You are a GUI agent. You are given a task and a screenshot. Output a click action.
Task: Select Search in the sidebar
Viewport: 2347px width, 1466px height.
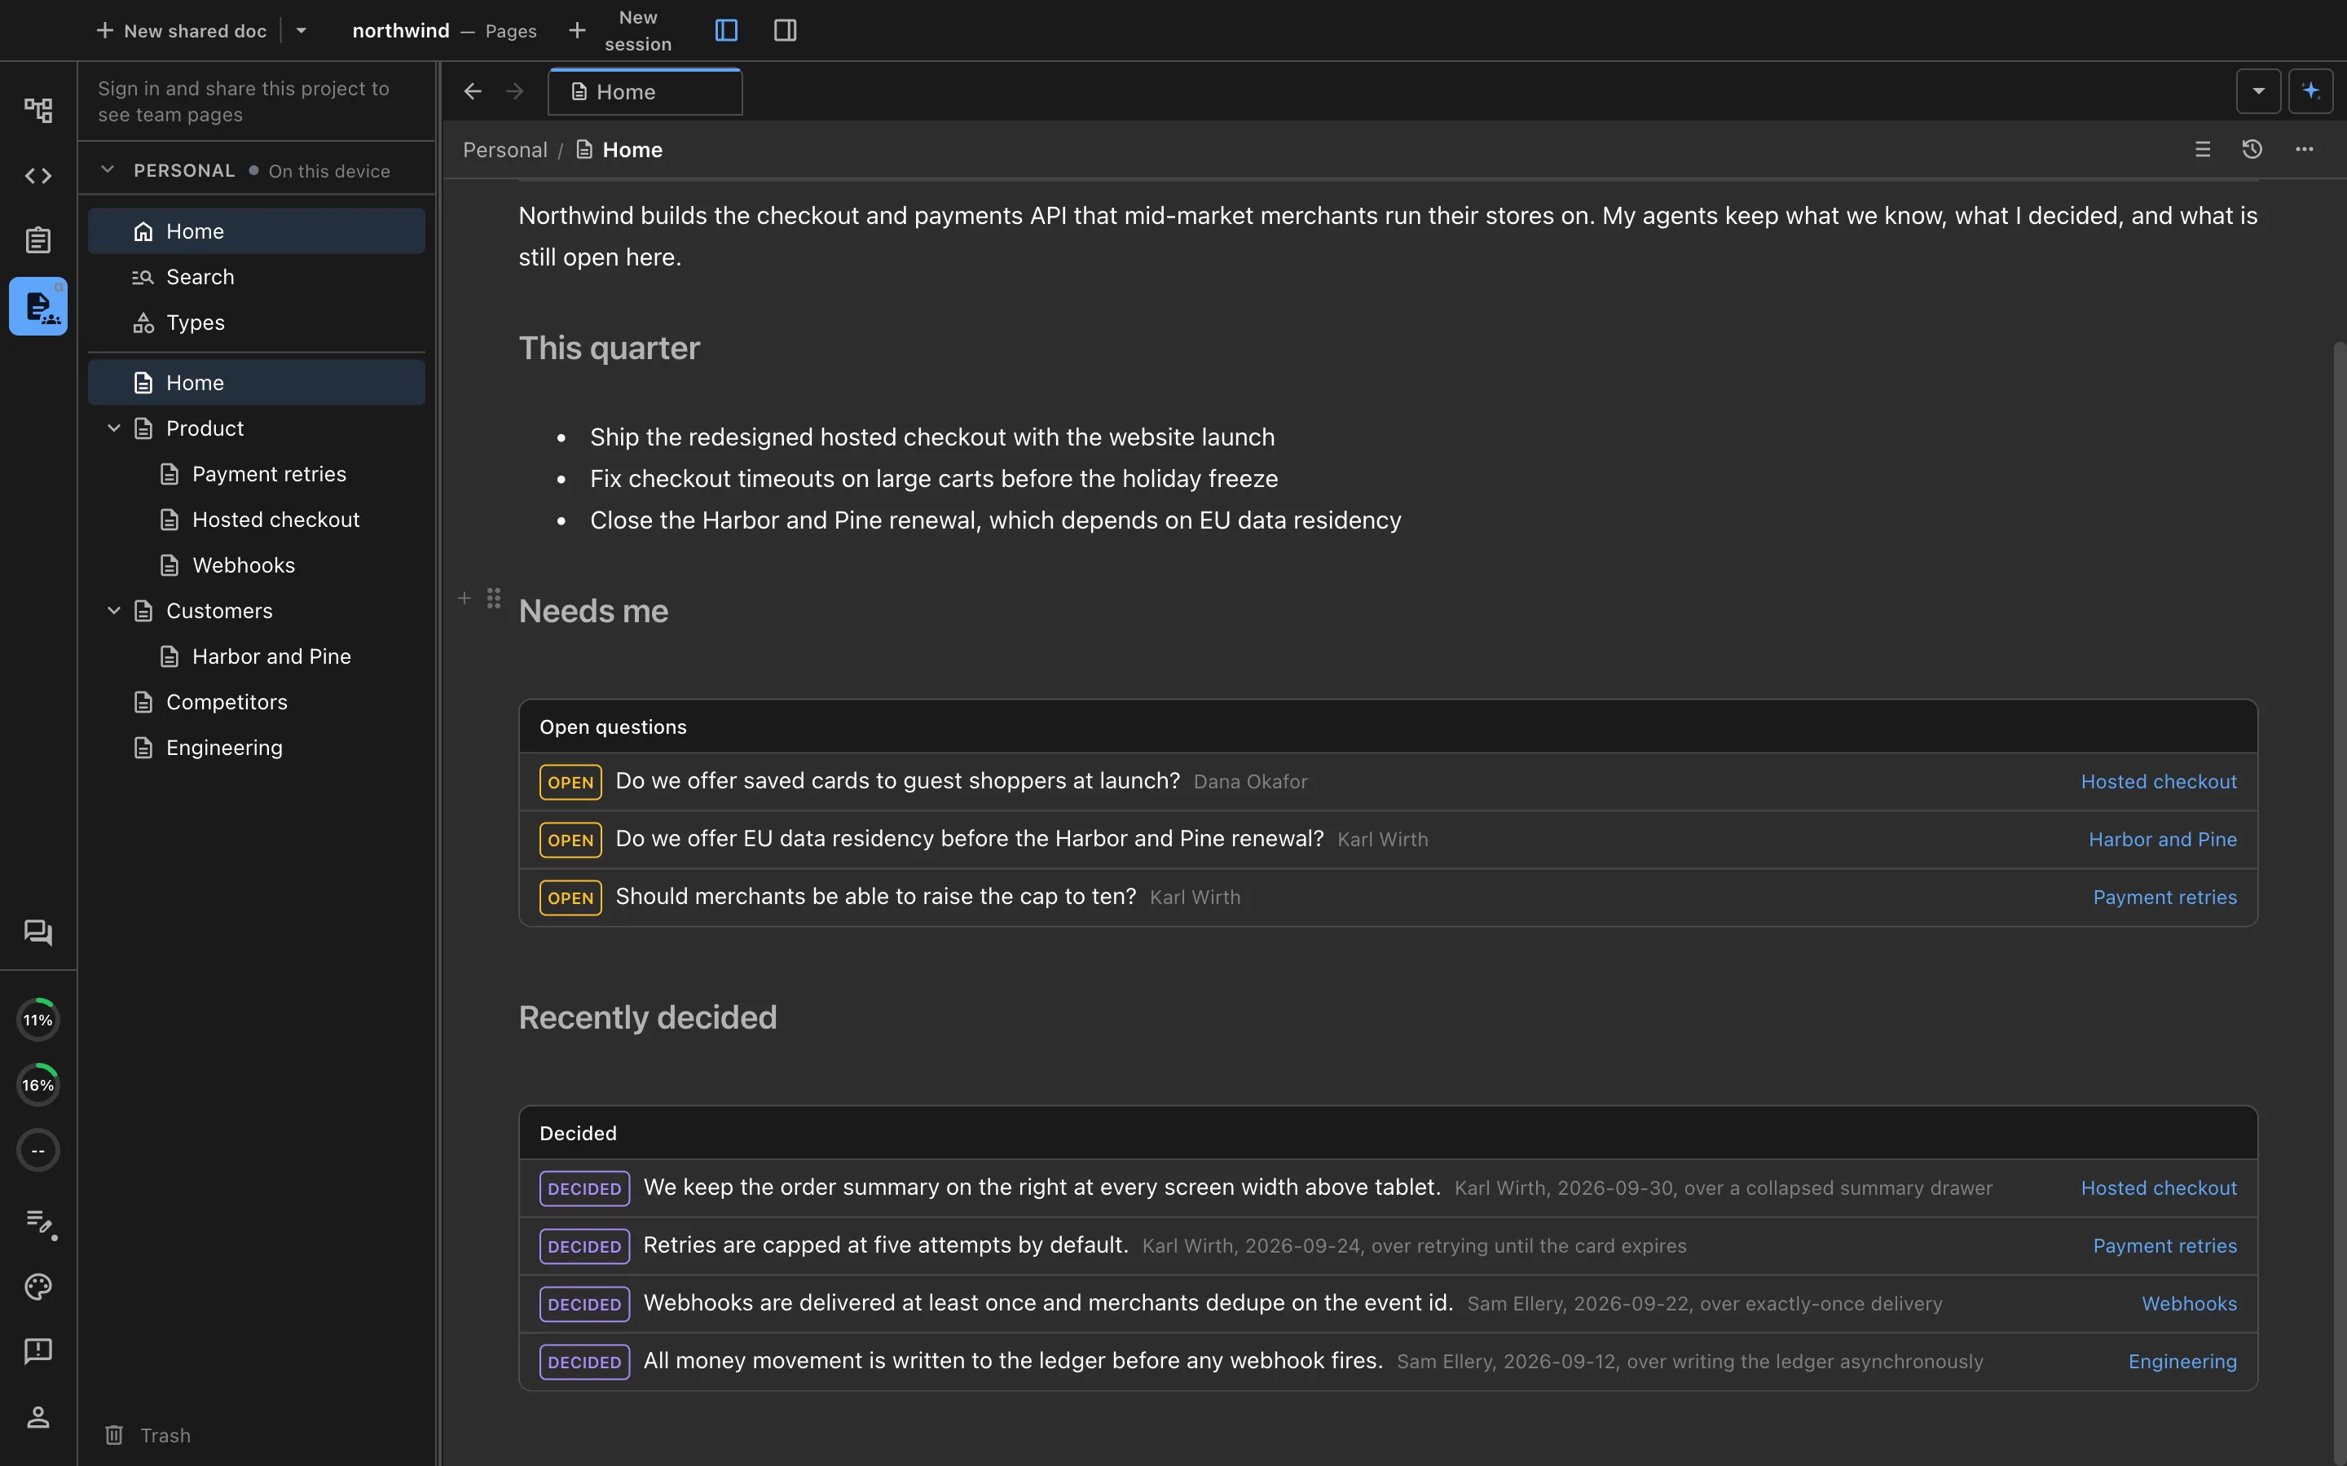[256, 276]
